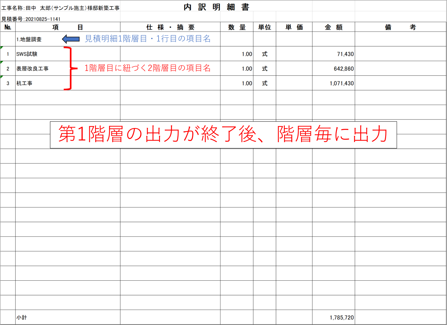The image size is (447, 325).
Task: Click the 項目 column header
Action: (x=68, y=27)
